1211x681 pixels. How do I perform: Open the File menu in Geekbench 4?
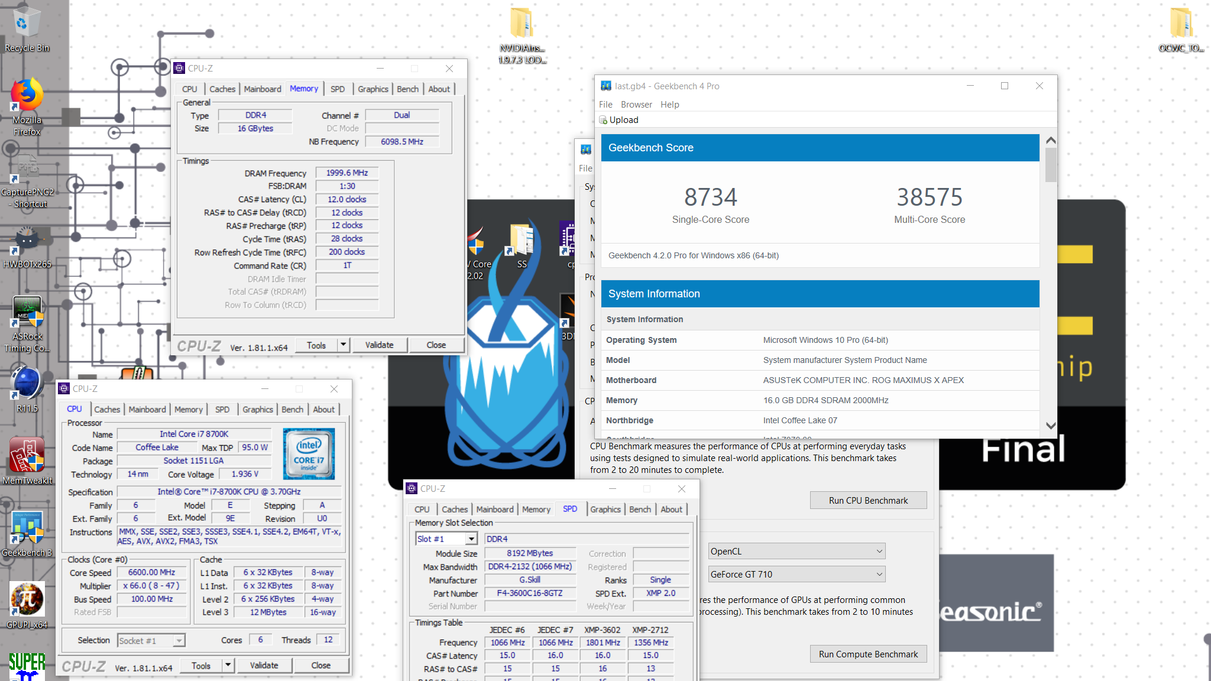pos(605,105)
